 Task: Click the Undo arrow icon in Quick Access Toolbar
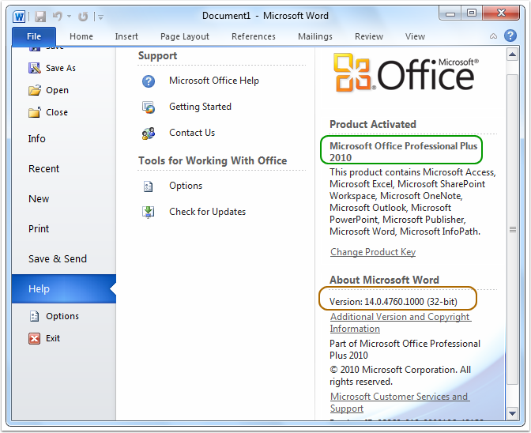pyautogui.click(x=58, y=16)
